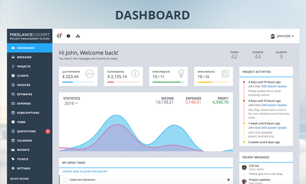Open CMS System Update link under 1 week ago
The height and width of the screenshot is (184, 306).
[x=274, y=127]
